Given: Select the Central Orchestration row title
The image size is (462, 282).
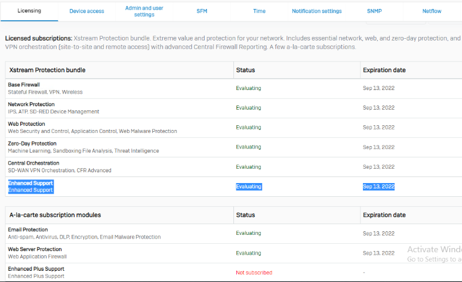Looking at the screenshot, I should point(33,163).
